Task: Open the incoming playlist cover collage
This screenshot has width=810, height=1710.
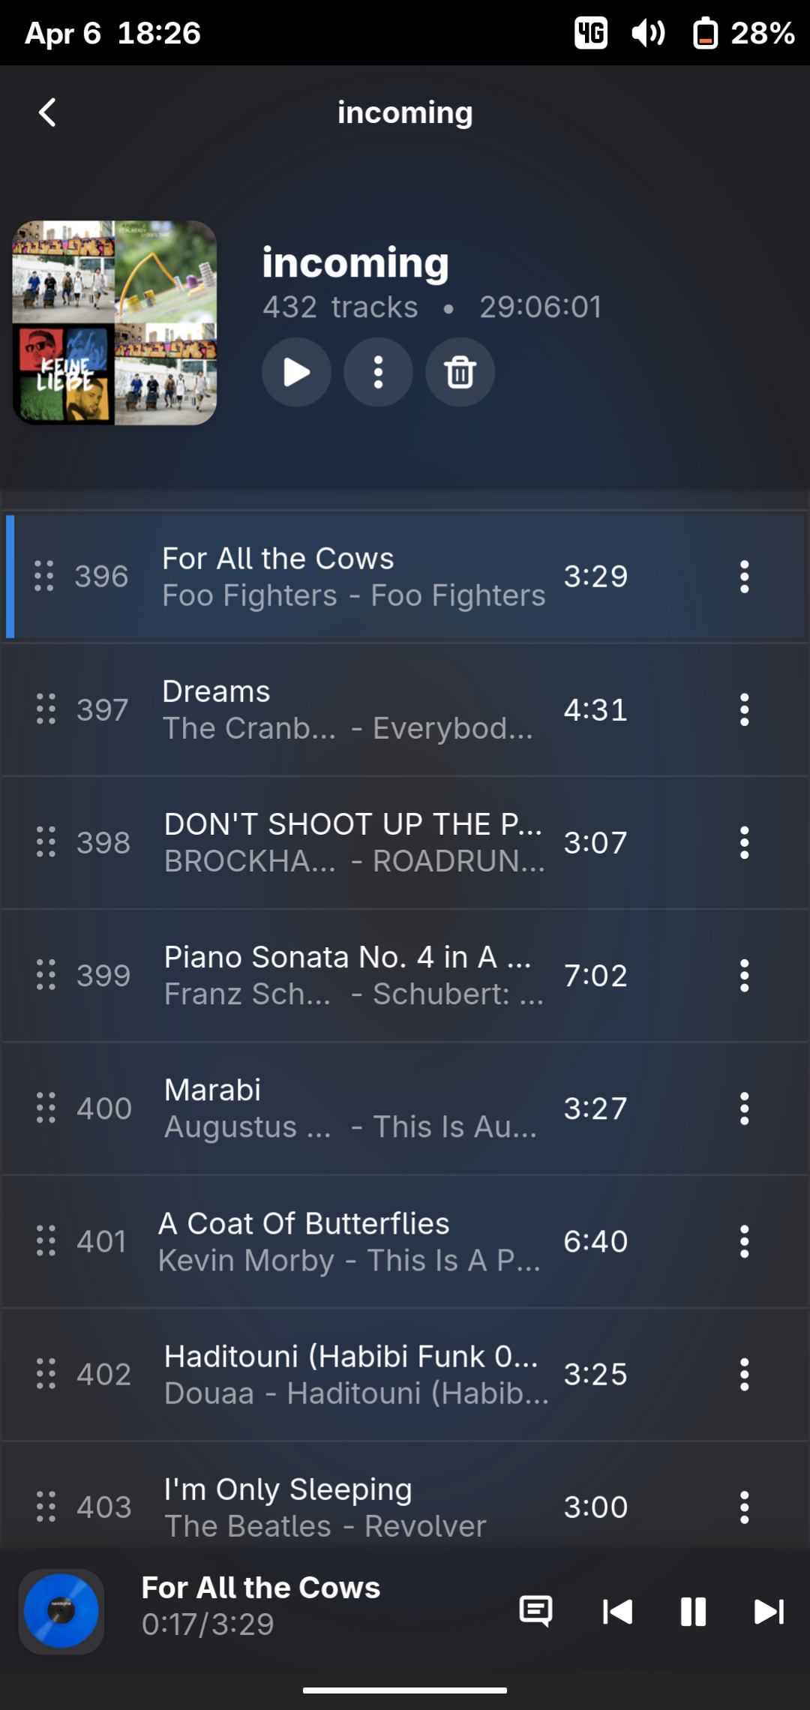Action: click(115, 322)
